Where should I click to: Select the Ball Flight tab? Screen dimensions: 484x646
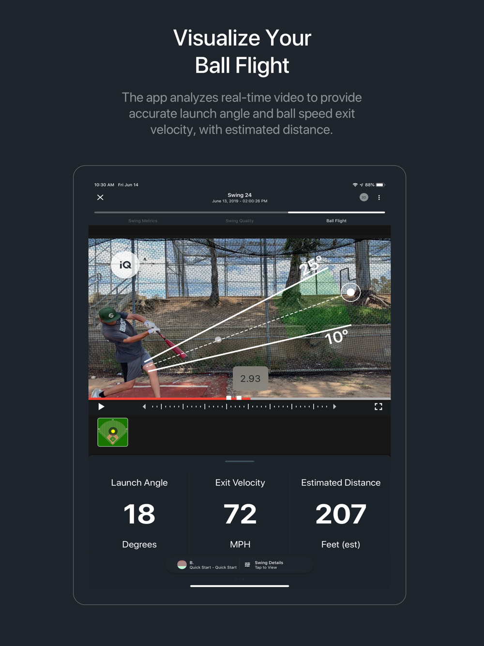pyautogui.click(x=336, y=221)
